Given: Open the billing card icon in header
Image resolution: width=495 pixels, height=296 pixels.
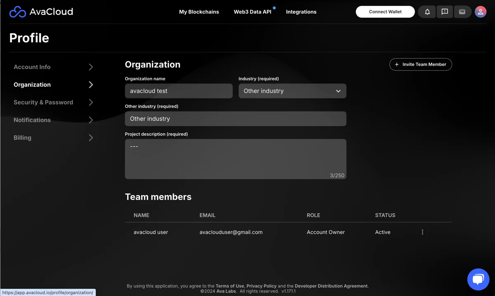Looking at the screenshot, I should 462,12.
